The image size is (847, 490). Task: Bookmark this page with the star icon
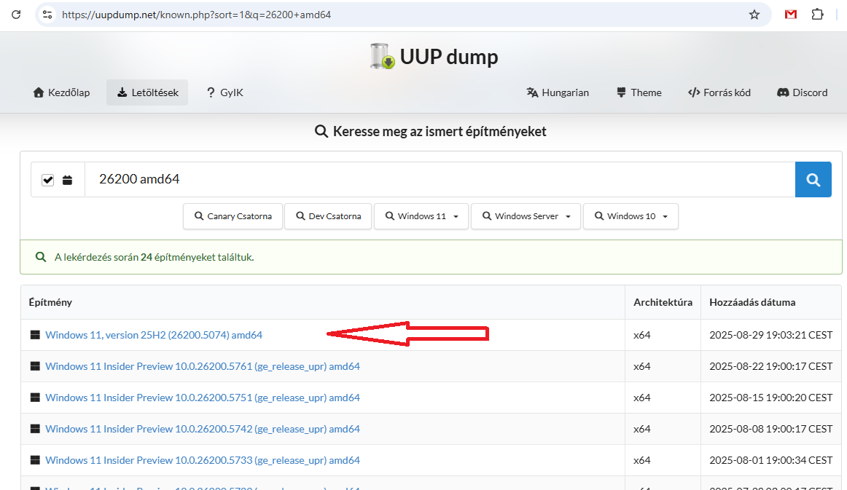[x=754, y=15]
